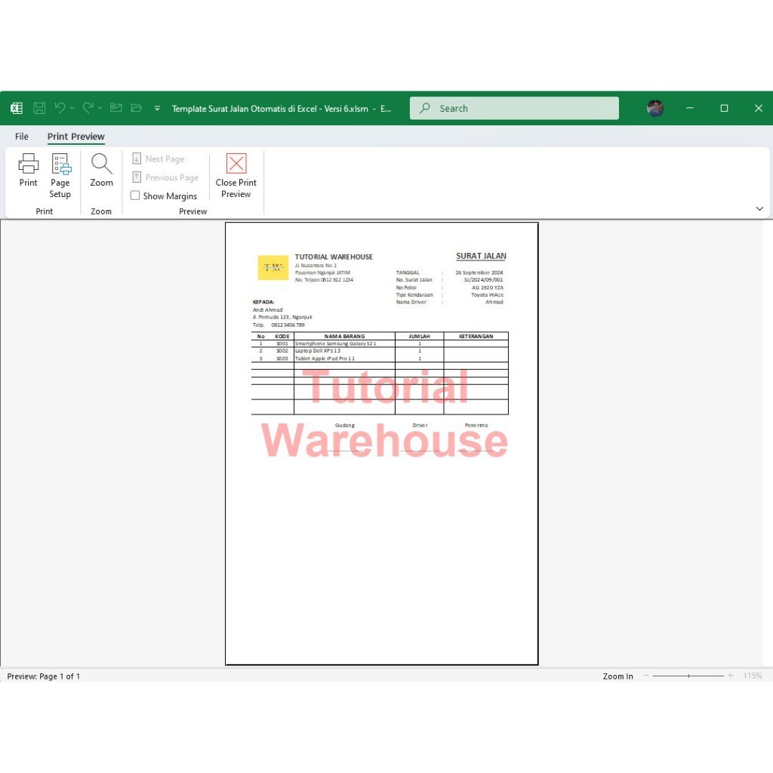Click the KEPADA: label
773x773 pixels.
pos(263,302)
